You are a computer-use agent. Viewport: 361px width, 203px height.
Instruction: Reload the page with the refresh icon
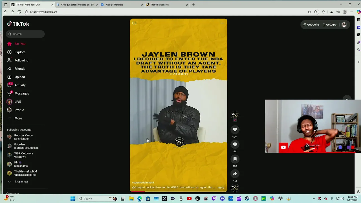19,12
